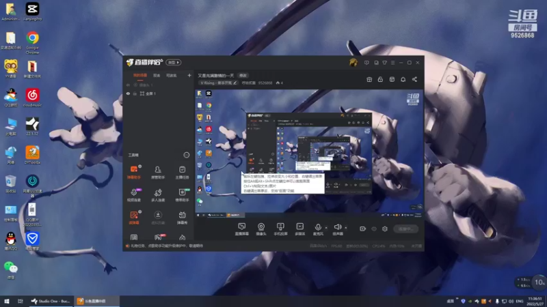The width and height of the screenshot is (547, 307).
Task: Click the record video icon in bottom bar
Action: pos(363,229)
